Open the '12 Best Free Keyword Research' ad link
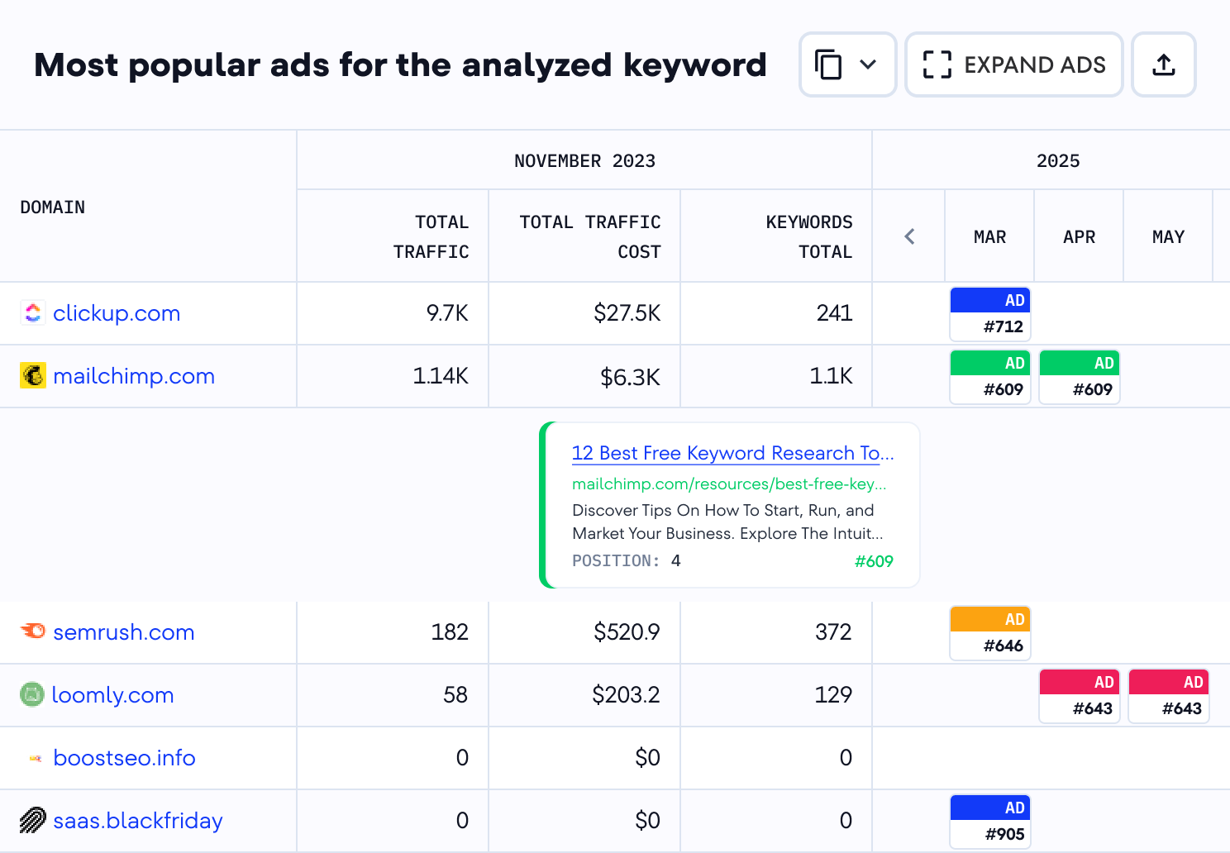The width and height of the screenshot is (1230, 853). (x=732, y=453)
